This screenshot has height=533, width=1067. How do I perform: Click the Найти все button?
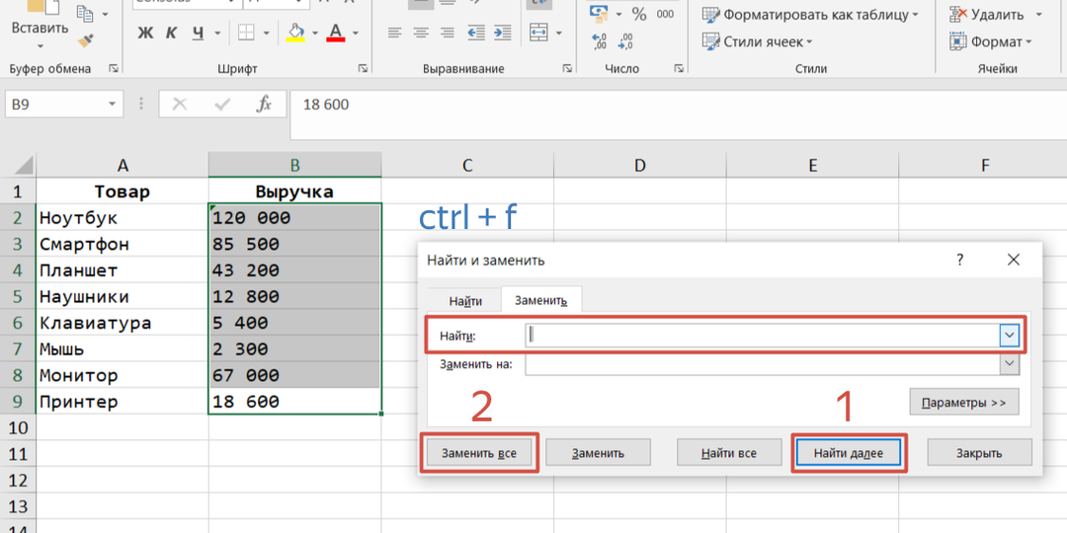729,453
